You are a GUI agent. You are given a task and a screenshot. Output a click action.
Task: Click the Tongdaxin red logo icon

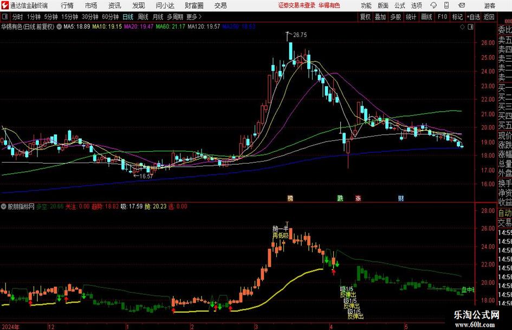[4, 5]
